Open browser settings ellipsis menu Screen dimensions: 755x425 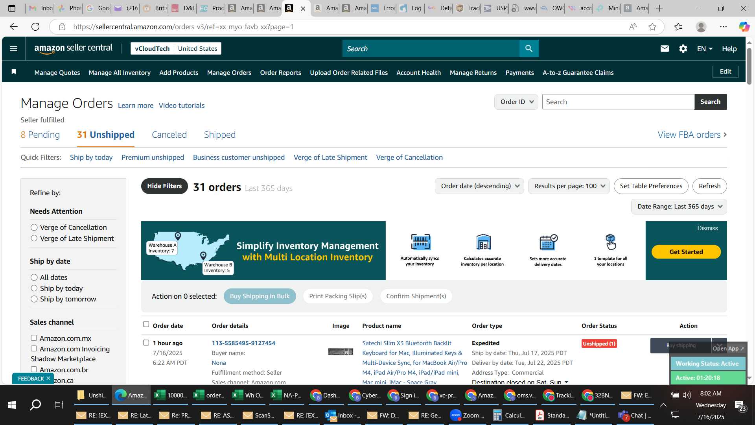click(723, 27)
